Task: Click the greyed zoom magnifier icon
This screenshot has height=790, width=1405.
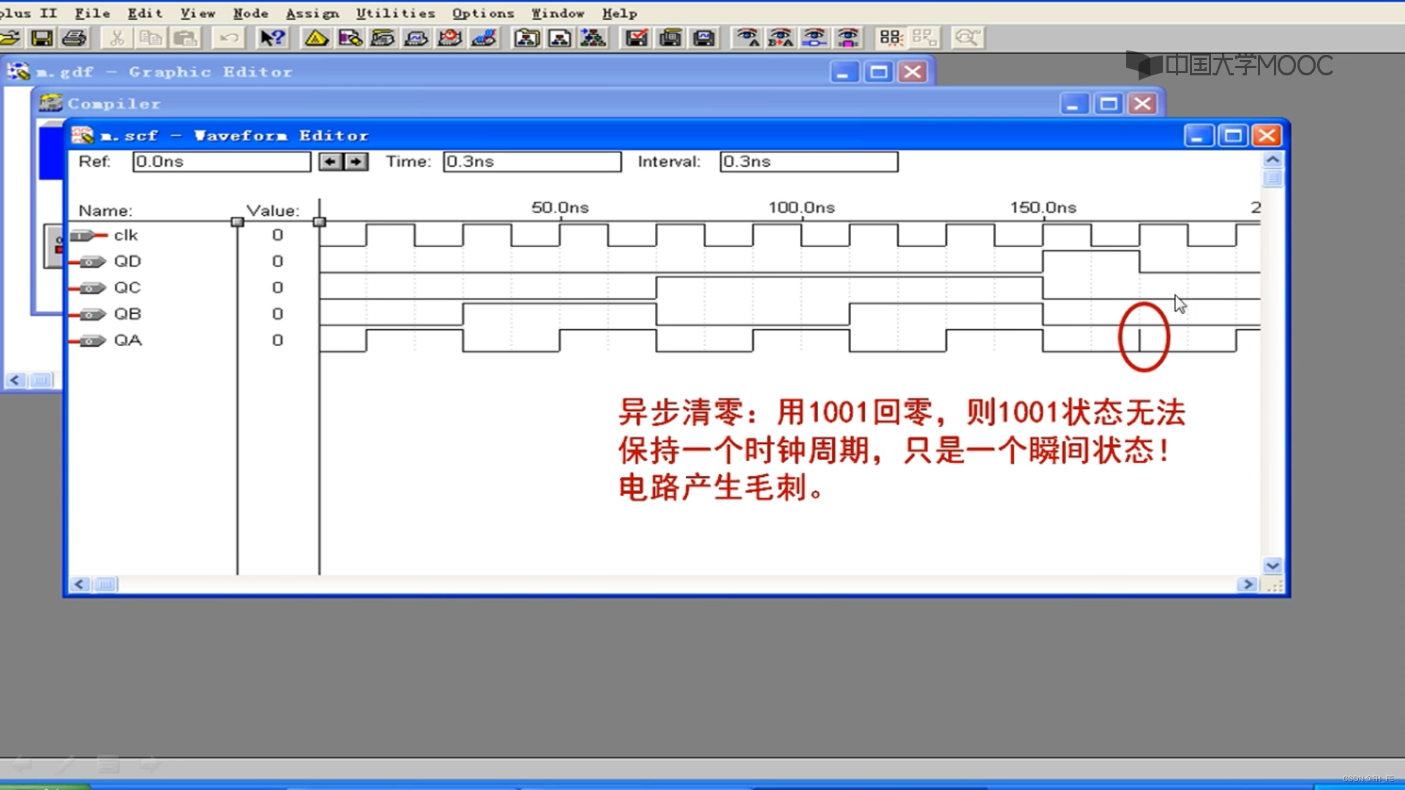Action: tap(967, 38)
